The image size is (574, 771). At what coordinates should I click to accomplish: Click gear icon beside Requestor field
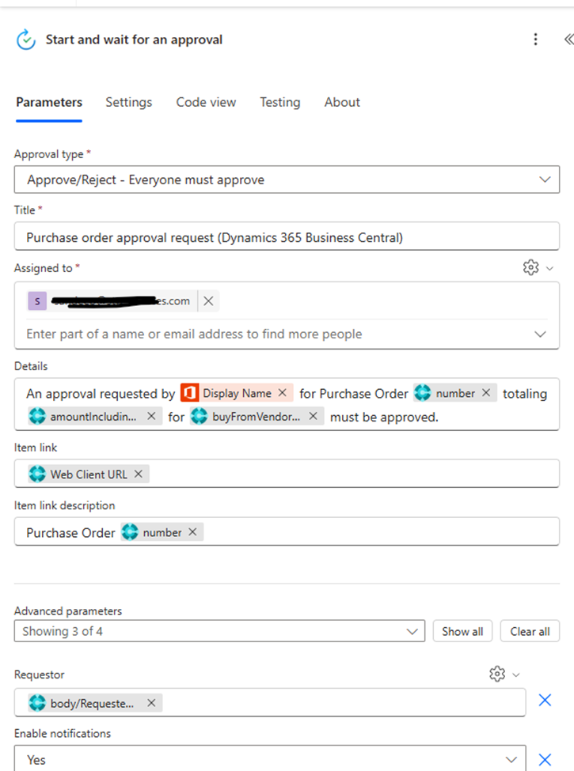click(x=497, y=674)
